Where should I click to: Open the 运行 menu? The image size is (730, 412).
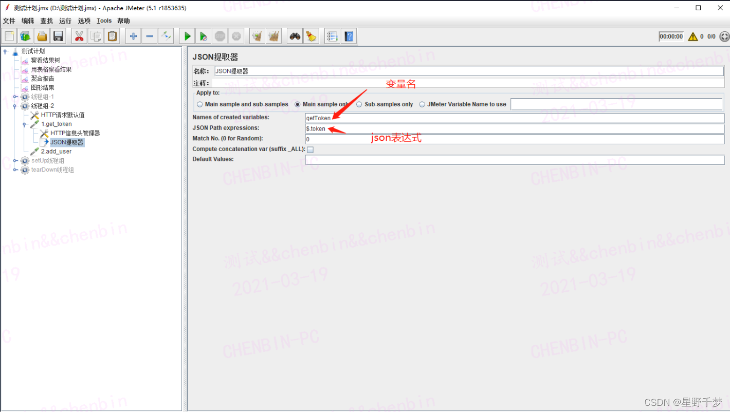point(65,21)
